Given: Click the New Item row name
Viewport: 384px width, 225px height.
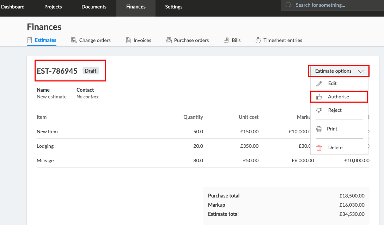Looking at the screenshot, I should (47, 132).
